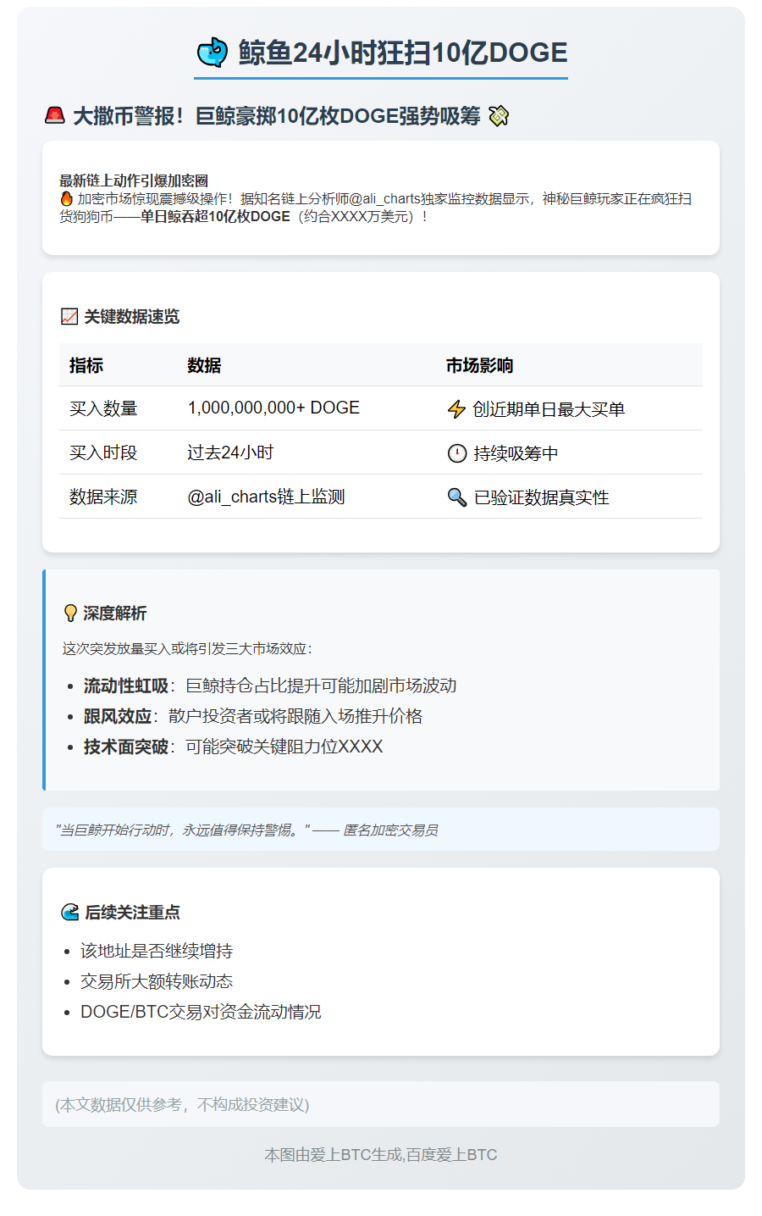Click the money bill icon after the headline
Screen dimensions: 762x1216
click(499, 116)
